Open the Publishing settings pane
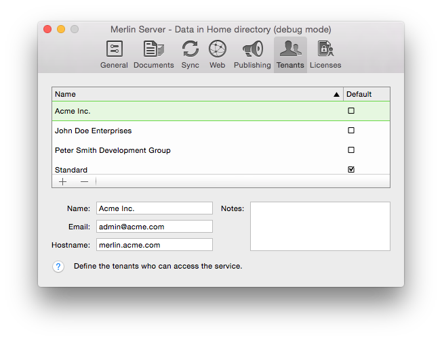The image size is (442, 341). pos(252,54)
